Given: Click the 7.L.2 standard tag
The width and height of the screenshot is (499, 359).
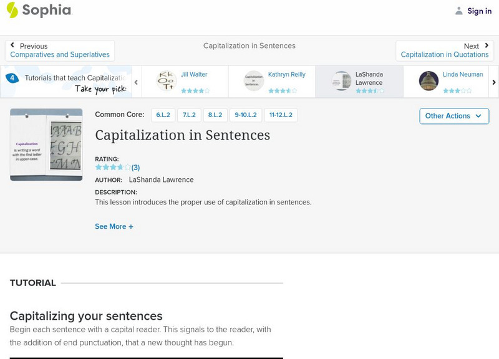Looking at the screenshot, I should coord(188,115).
